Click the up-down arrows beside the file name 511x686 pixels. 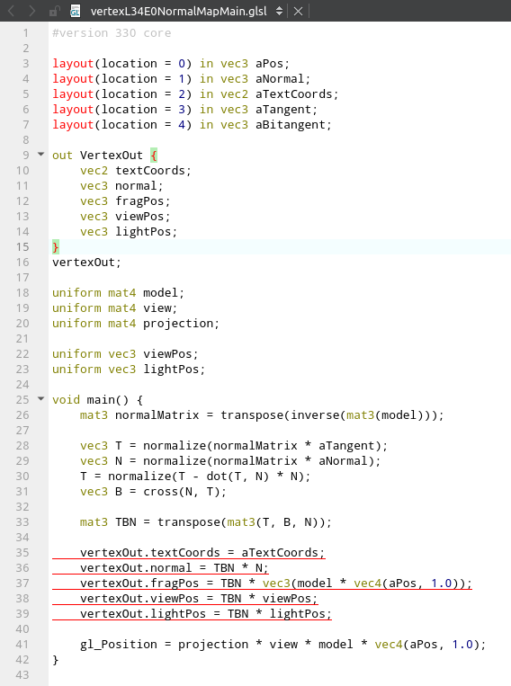pos(280,11)
